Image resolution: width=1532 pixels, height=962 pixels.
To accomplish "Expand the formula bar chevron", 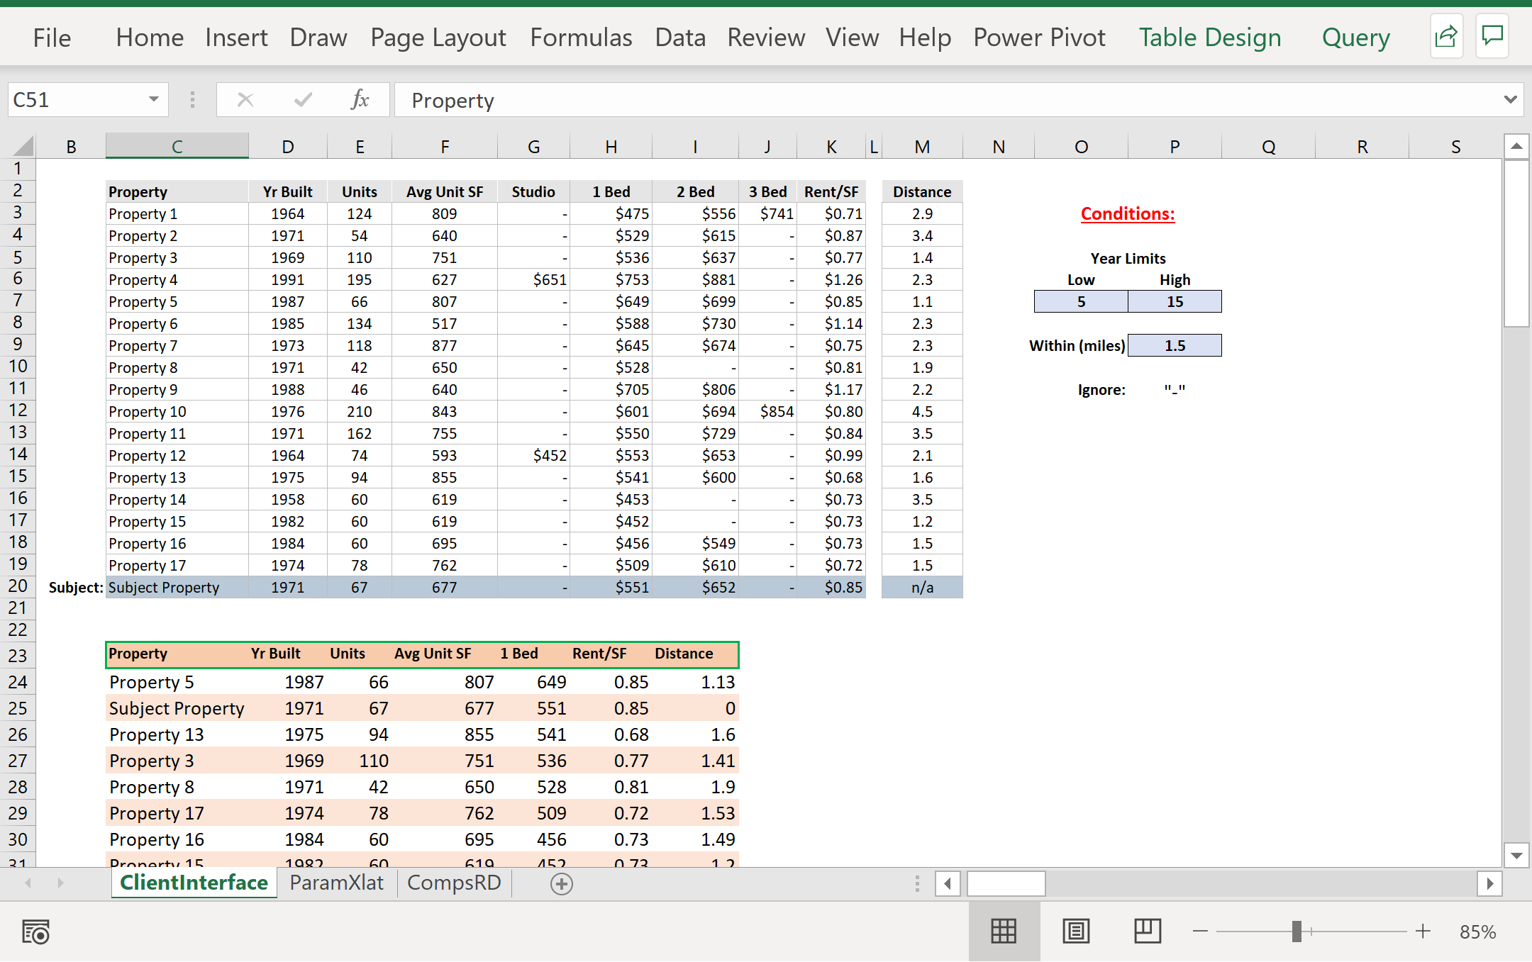I will pyautogui.click(x=1510, y=100).
